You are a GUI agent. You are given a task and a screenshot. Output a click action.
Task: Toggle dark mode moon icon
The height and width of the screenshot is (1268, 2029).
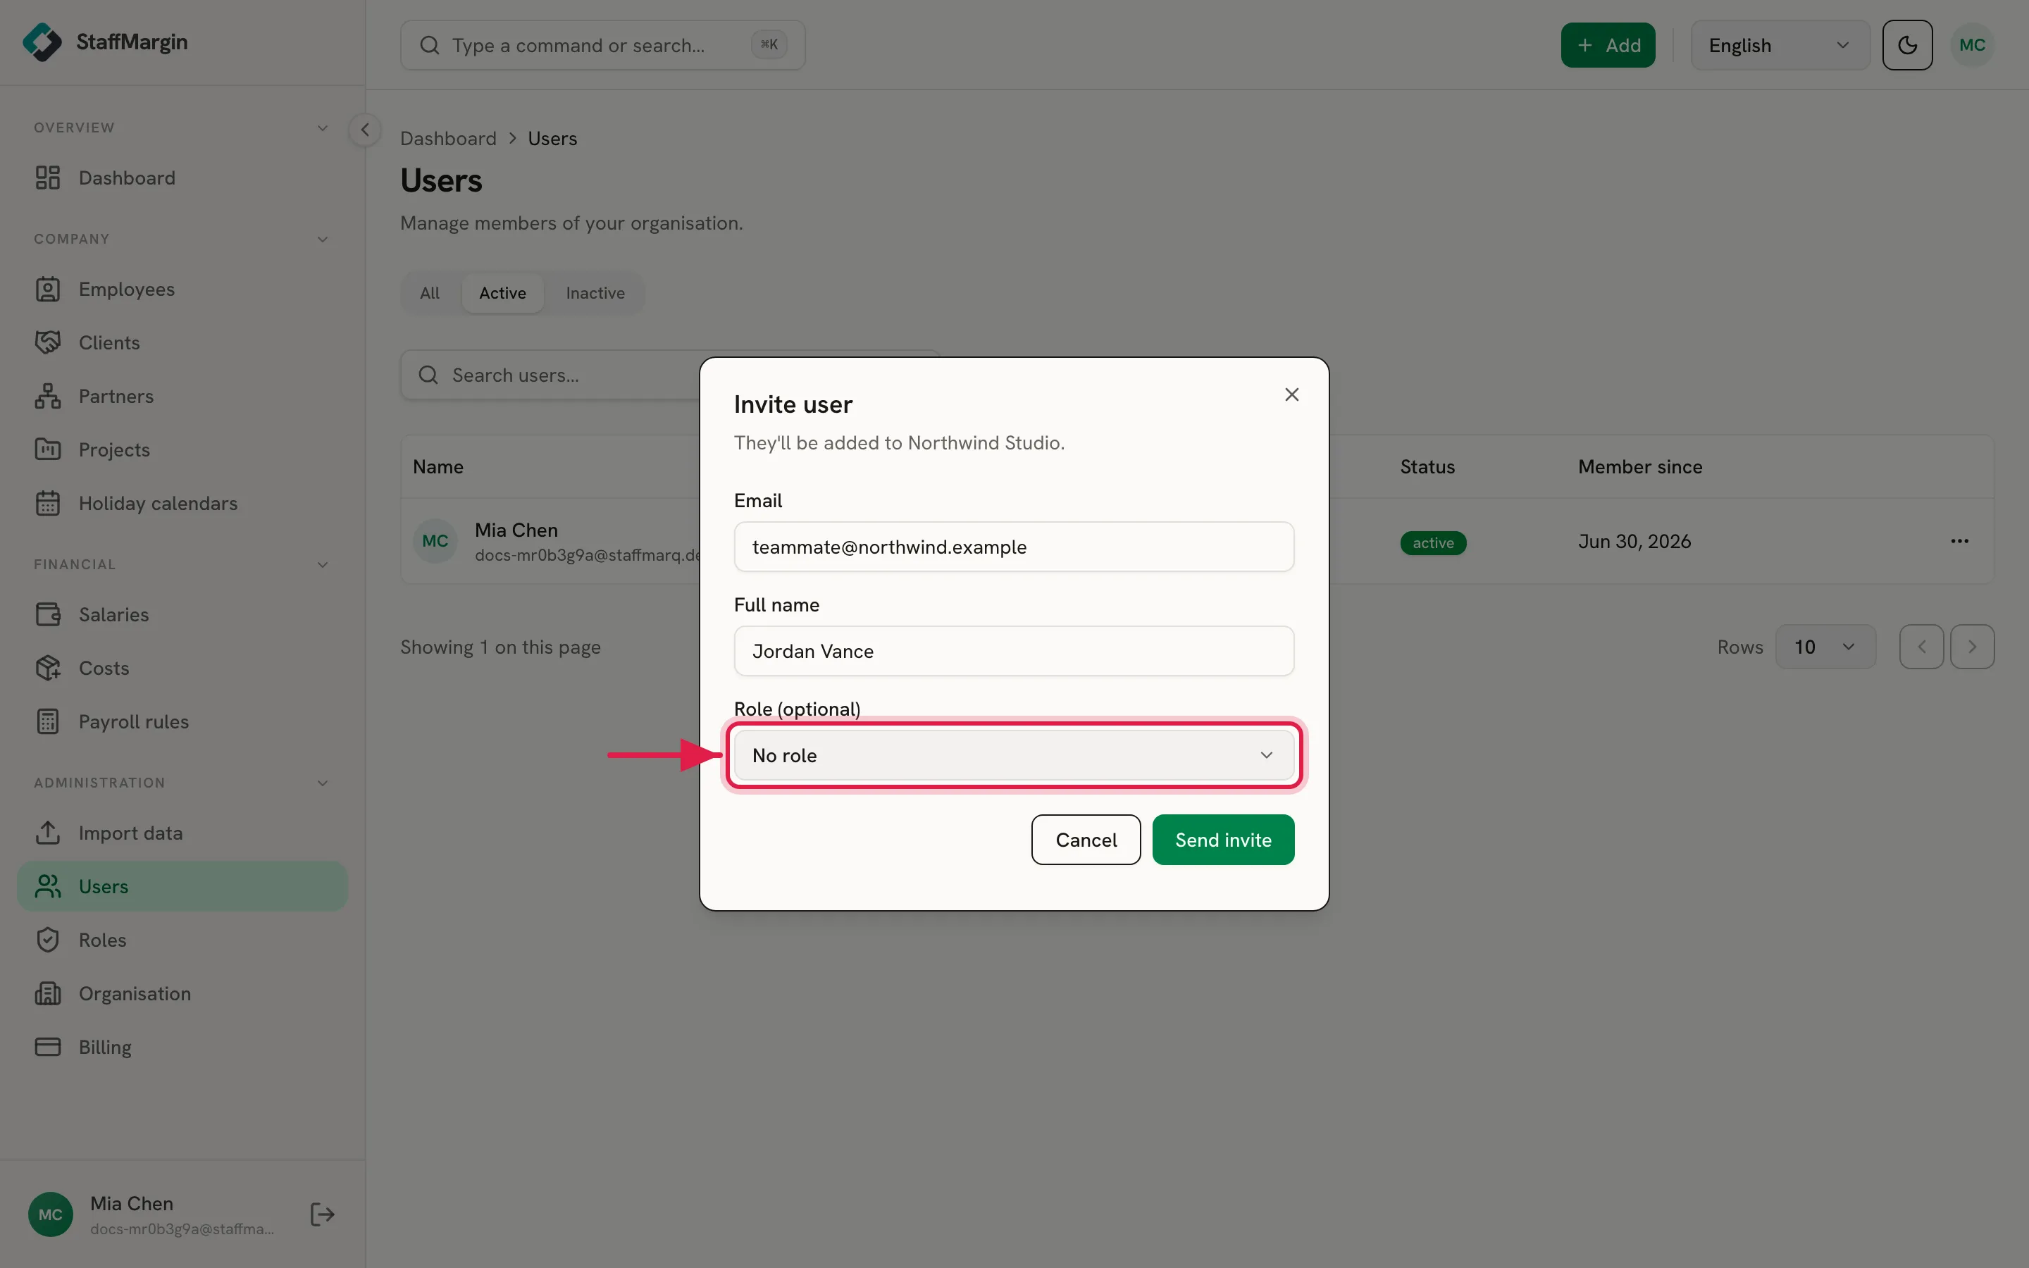(x=1907, y=45)
